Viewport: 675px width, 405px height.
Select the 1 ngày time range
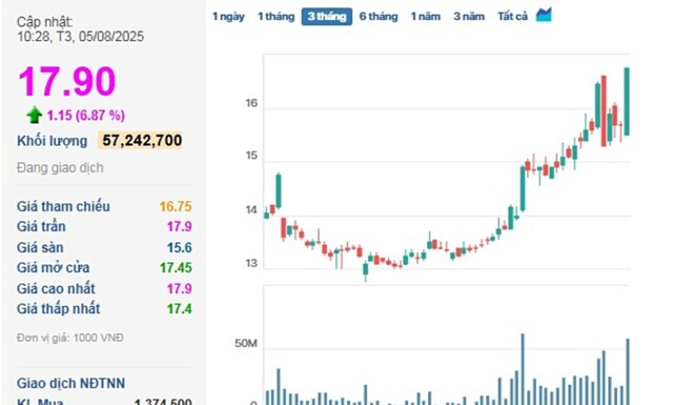[x=228, y=17]
